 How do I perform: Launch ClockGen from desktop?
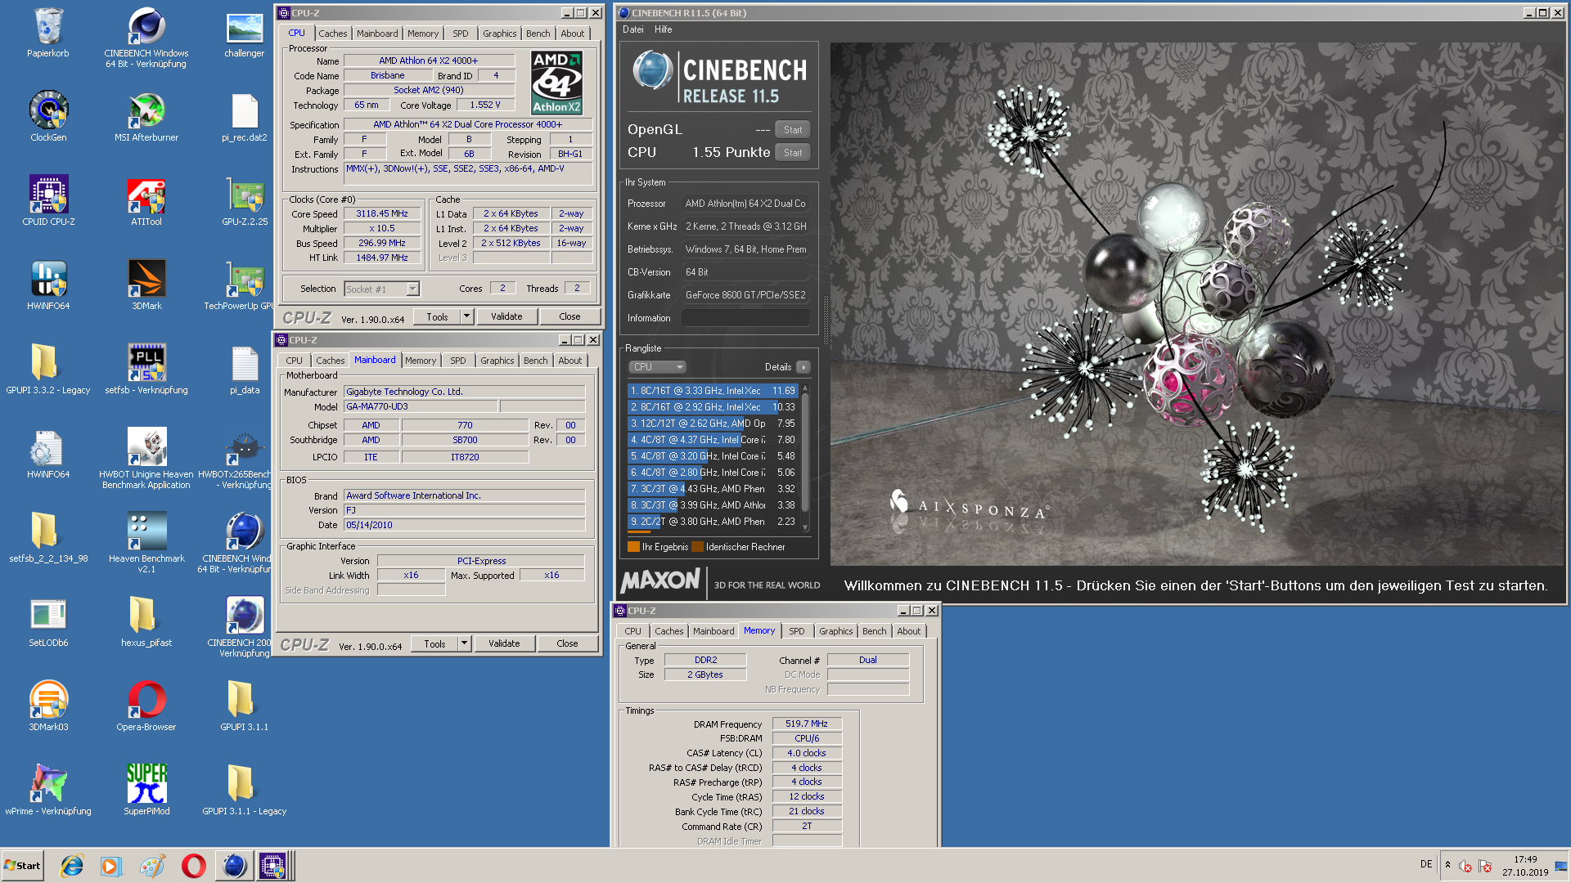pos(48,117)
